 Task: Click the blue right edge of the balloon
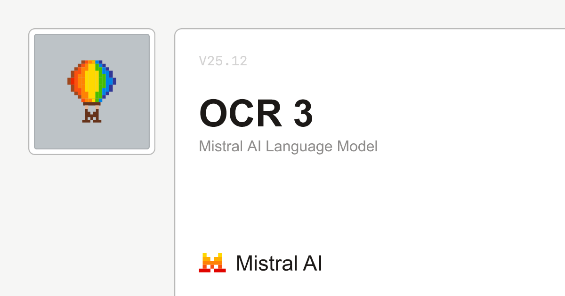(x=110, y=81)
